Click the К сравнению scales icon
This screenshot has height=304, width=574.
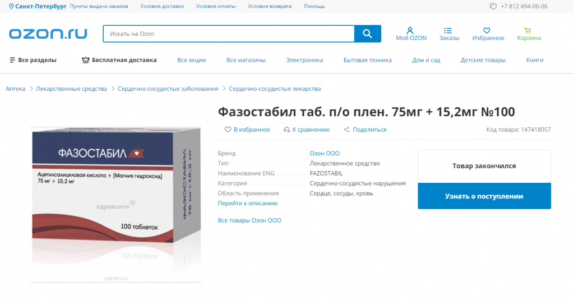pyautogui.click(x=286, y=130)
